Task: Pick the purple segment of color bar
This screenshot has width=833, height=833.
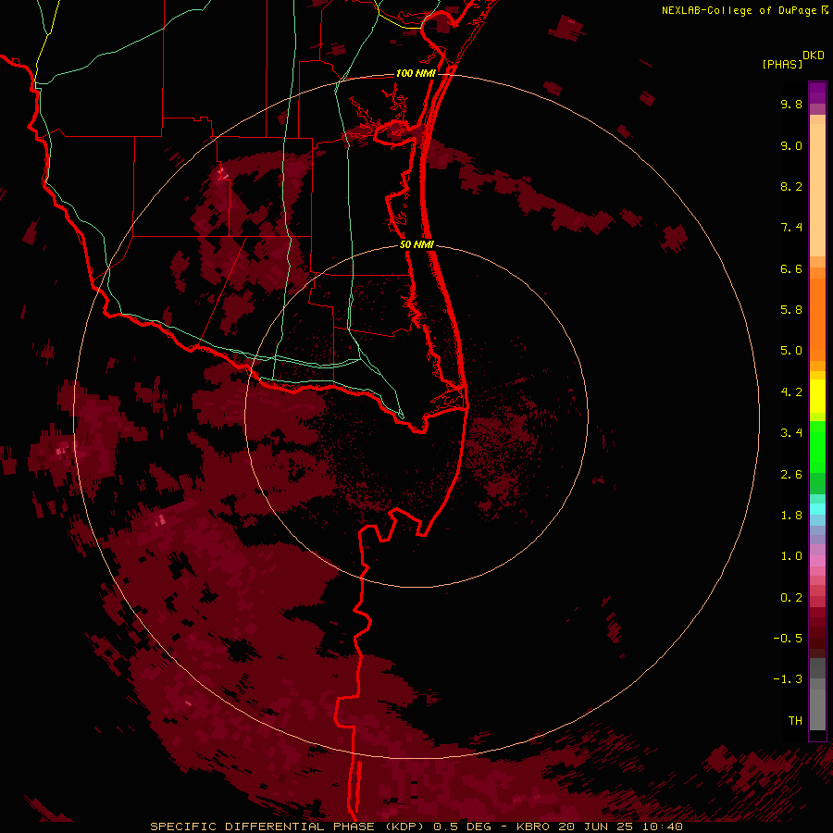Action: 817,93
